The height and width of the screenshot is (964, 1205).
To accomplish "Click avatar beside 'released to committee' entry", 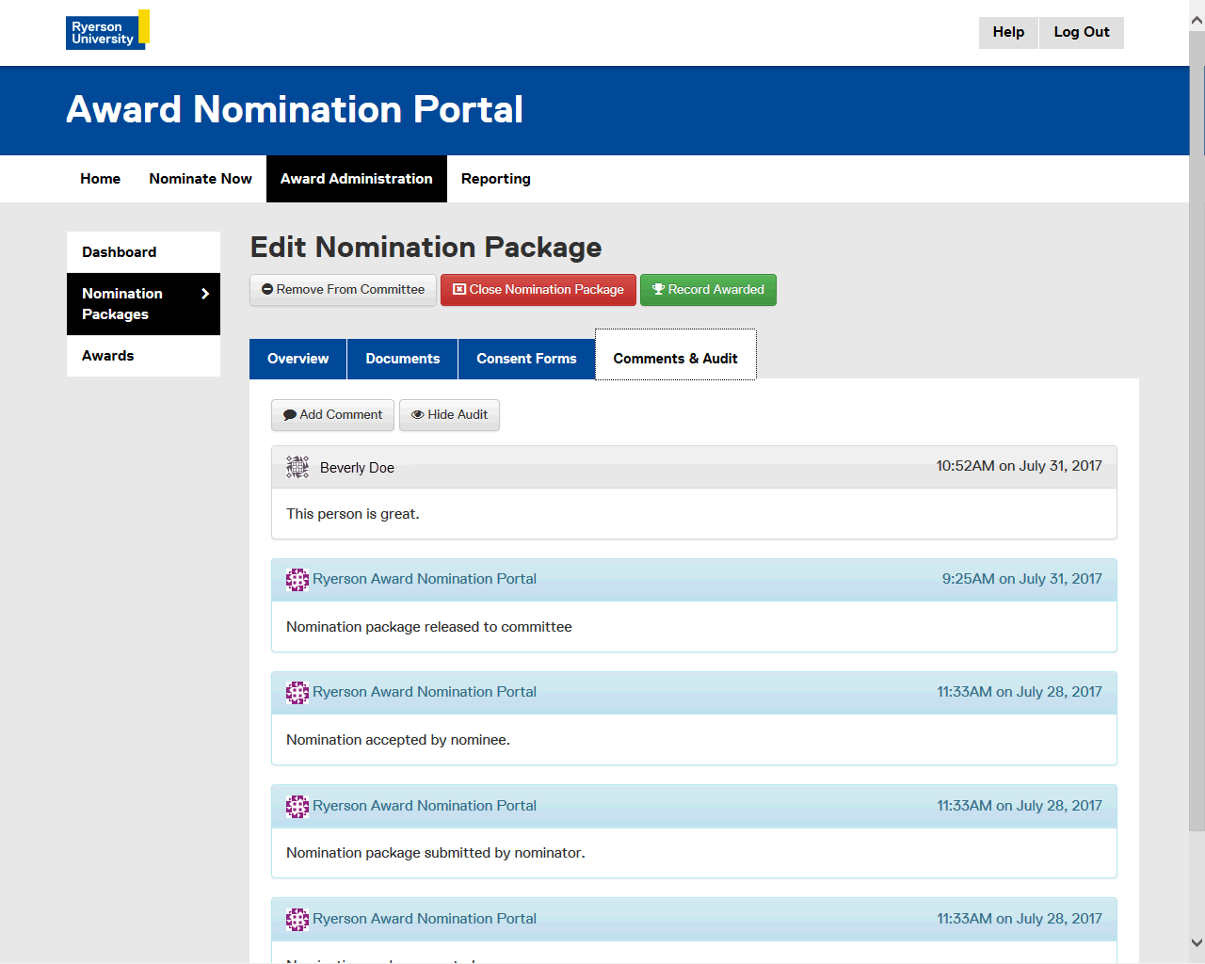I will 297,580.
